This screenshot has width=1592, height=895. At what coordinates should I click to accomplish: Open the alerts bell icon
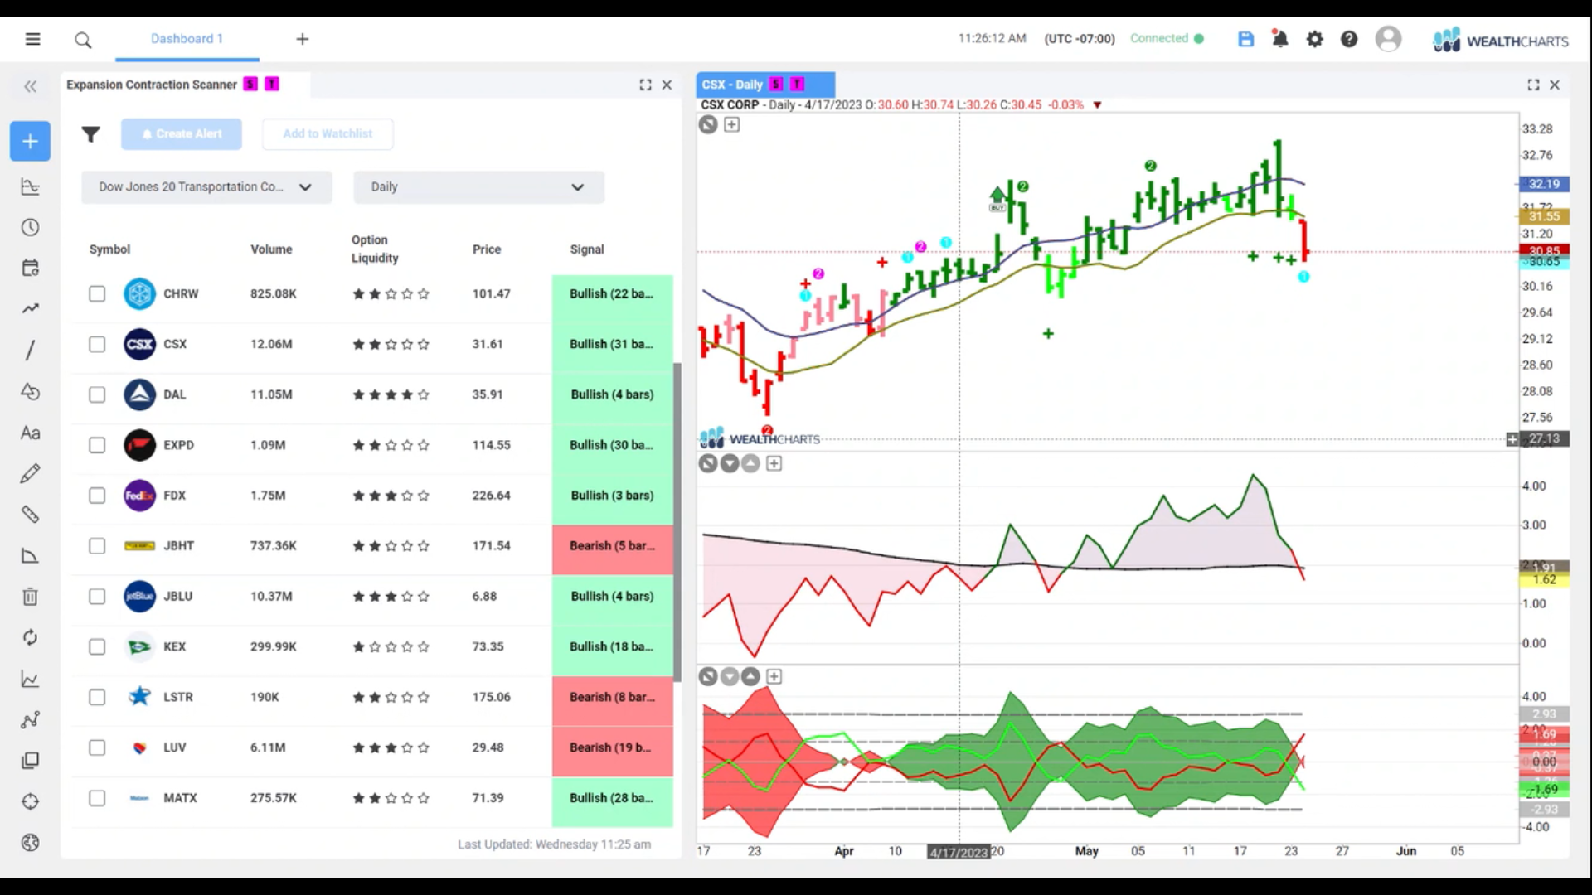(1280, 39)
